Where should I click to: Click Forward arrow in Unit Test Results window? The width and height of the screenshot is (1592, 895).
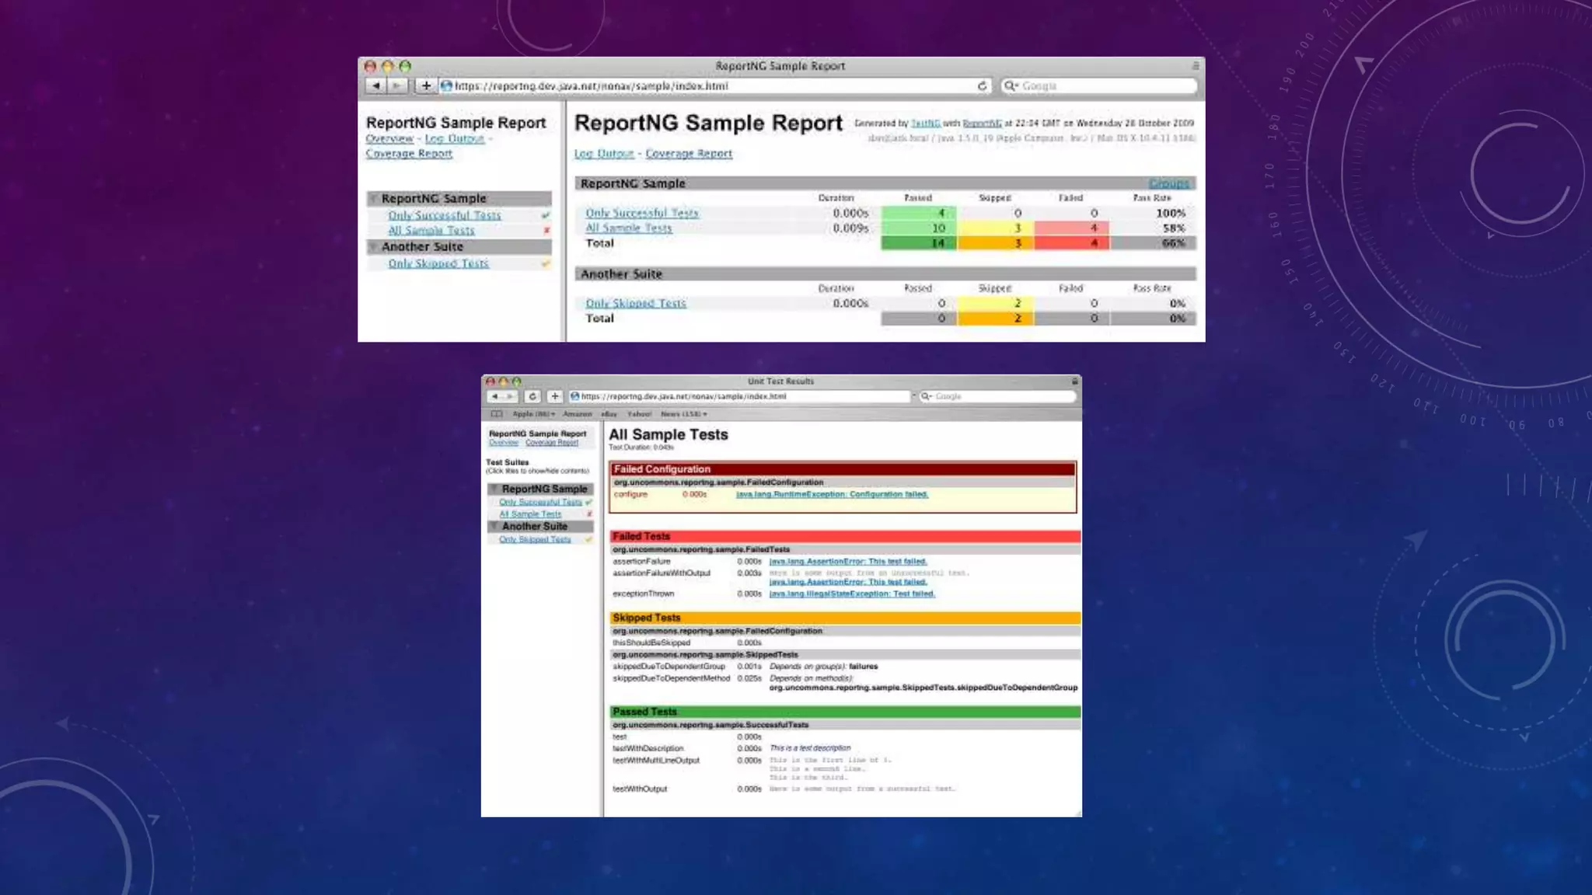[x=510, y=396]
